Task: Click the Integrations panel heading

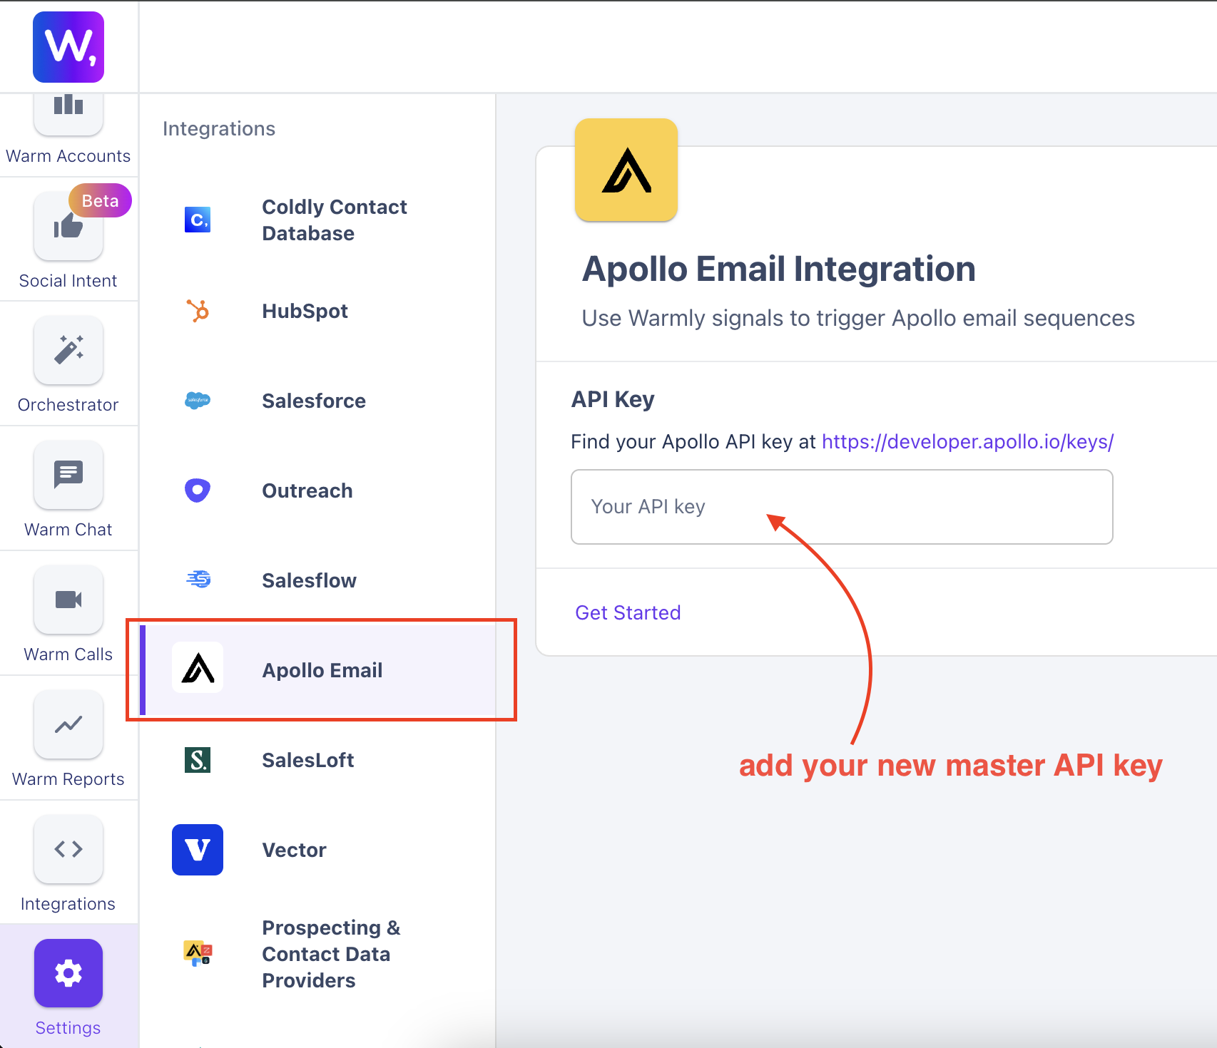Action: [x=219, y=128]
